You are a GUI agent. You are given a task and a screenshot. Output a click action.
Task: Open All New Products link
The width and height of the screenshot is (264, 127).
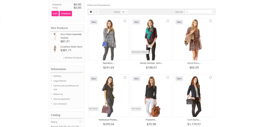73,58
